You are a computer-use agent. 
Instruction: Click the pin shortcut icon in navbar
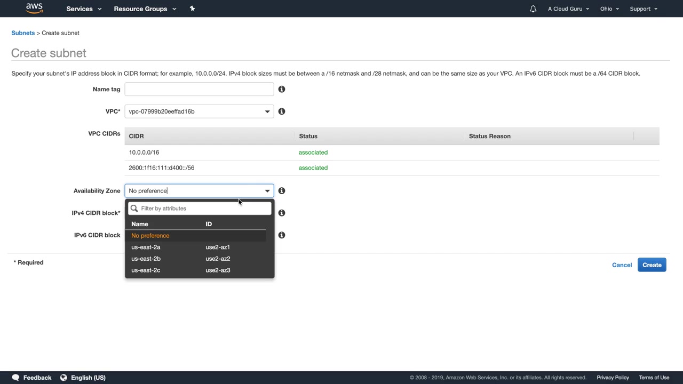(x=192, y=9)
